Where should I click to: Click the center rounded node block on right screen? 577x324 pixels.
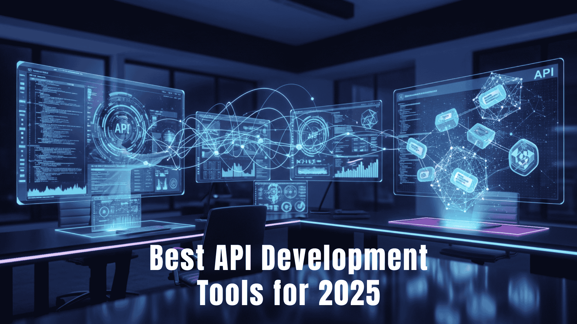coord(481,135)
